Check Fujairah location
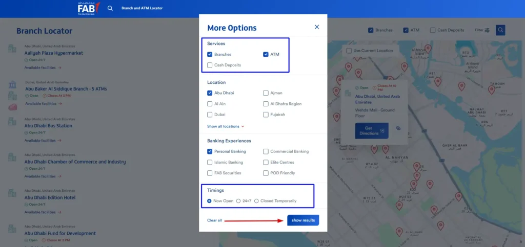 [x=266, y=115]
